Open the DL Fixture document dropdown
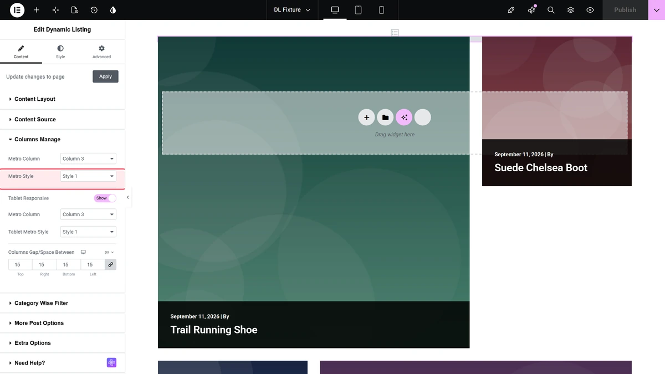 pos(292,10)
